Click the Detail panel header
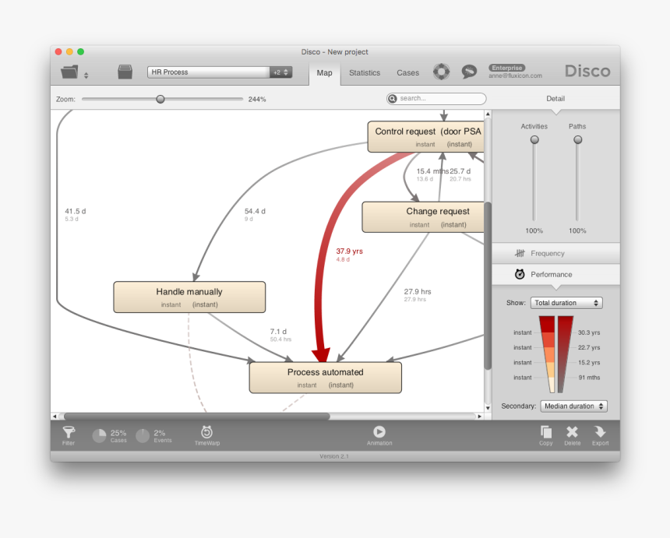670x538 pixels. point(555,99)
